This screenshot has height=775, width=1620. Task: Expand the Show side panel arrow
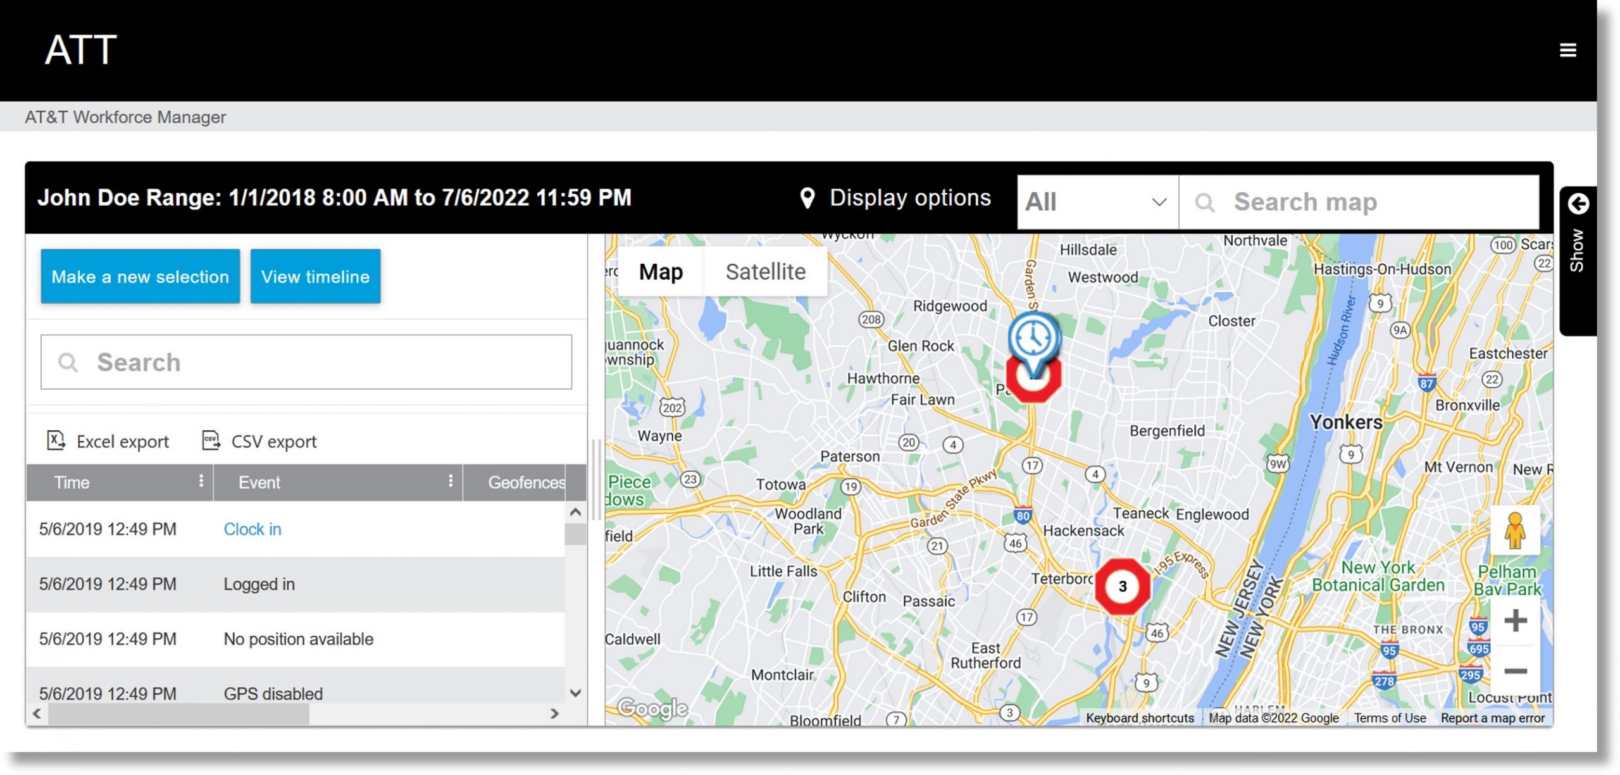pos(1578,204)
